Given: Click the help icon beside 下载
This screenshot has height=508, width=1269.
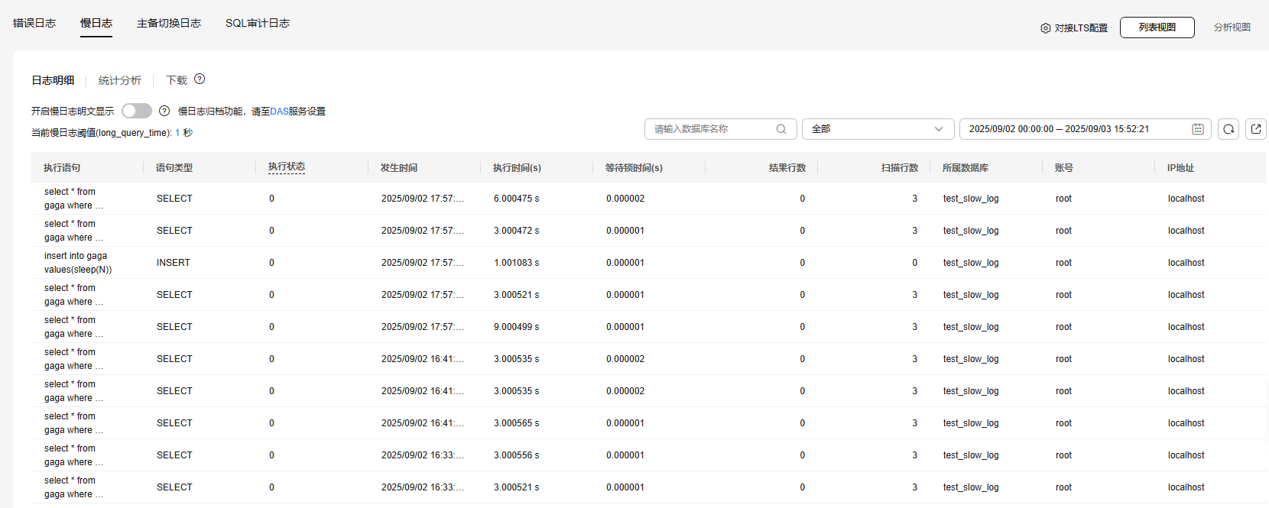Looking at the screenshot, I should [200, 79].
